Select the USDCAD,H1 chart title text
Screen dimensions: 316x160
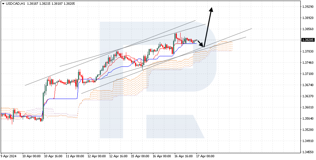(x=15, y=4)
